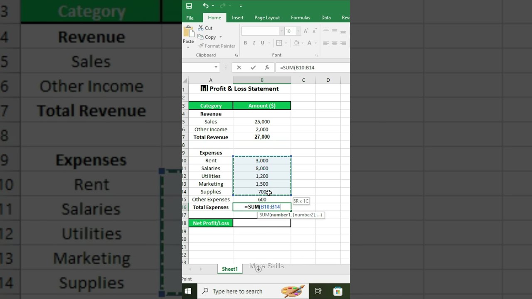Switch to the Home tab
Screen dimensions: 532x299
[214, 17]
